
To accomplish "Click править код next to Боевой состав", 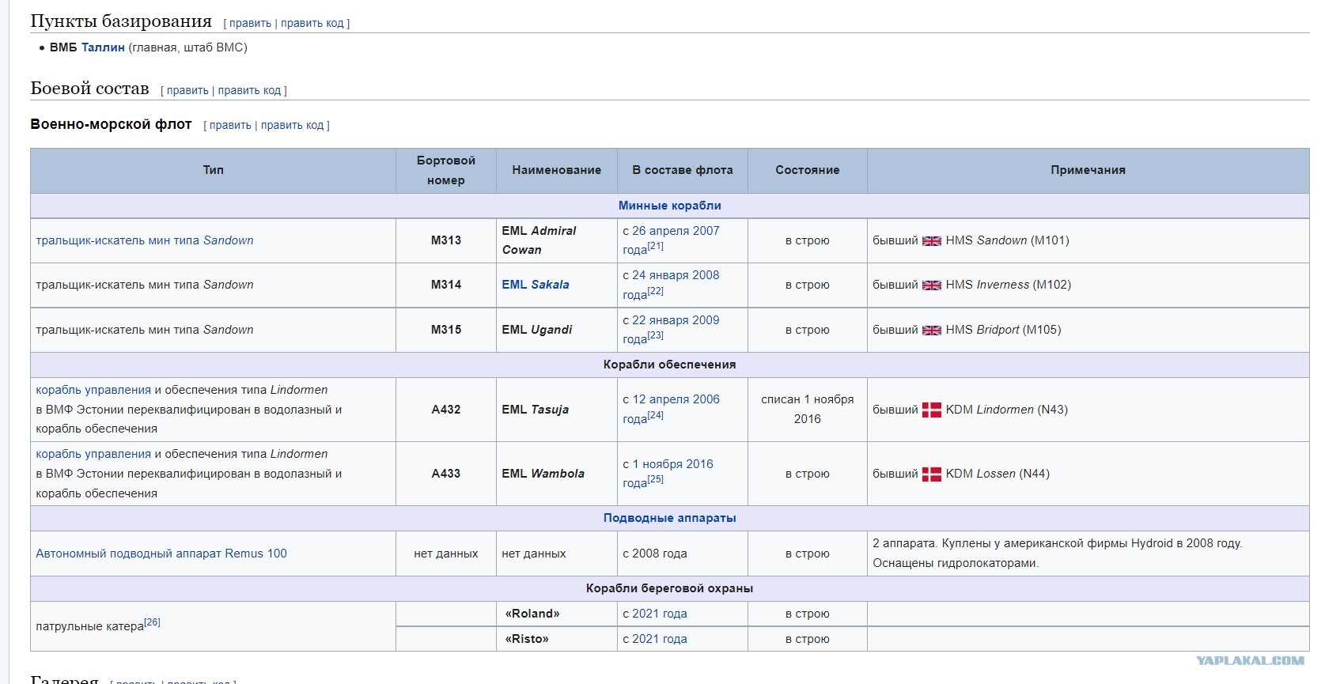I will [249, 91].
